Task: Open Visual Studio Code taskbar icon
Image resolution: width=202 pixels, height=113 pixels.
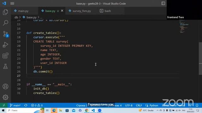Action: (93, 110)
